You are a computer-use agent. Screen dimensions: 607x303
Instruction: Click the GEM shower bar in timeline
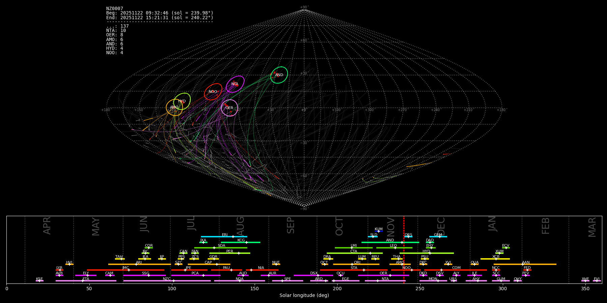tap(438, 237)
